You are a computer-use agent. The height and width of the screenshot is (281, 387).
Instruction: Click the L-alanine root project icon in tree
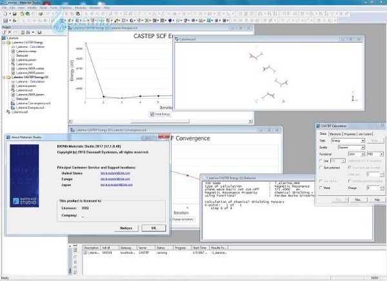coord(4,38)
